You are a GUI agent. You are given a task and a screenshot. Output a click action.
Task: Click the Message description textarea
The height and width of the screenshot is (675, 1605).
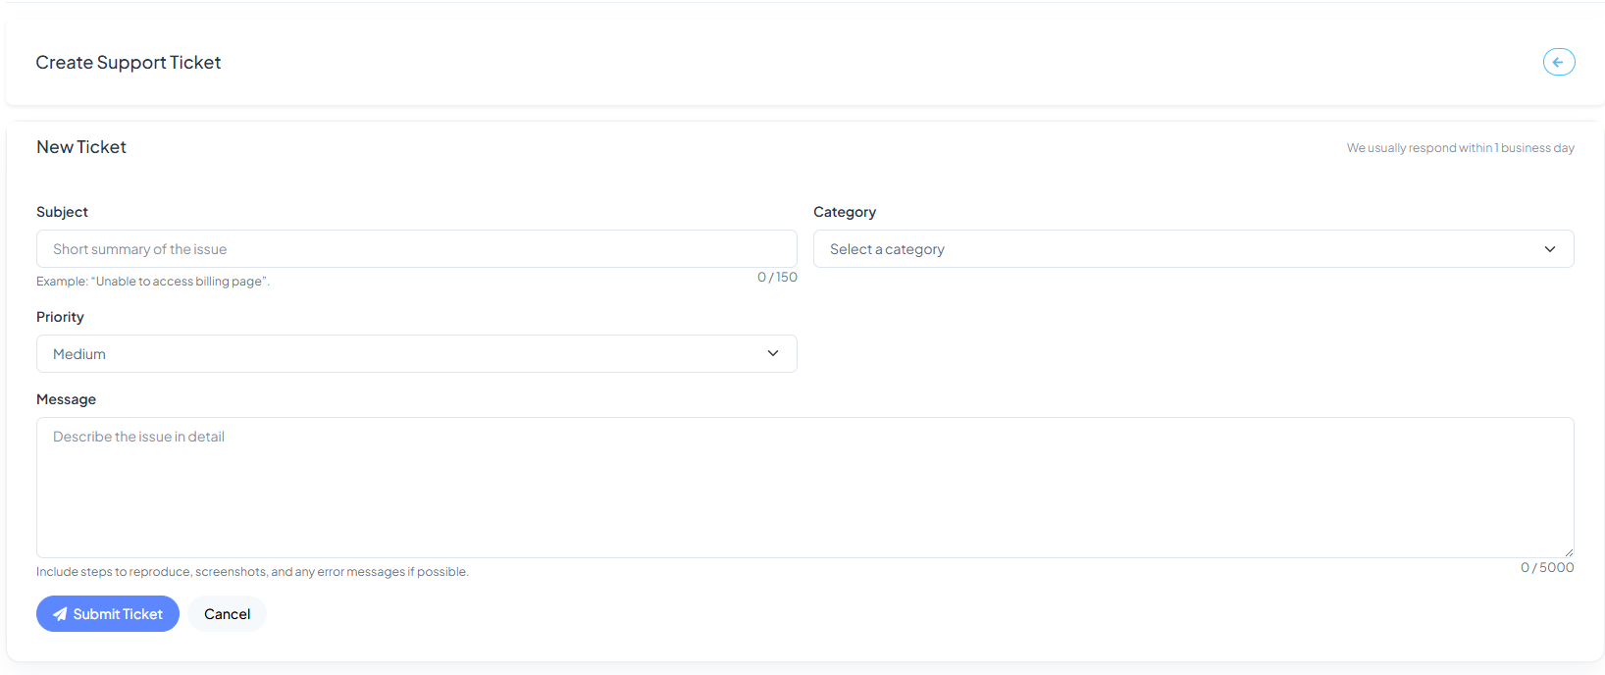coord(804,488)
